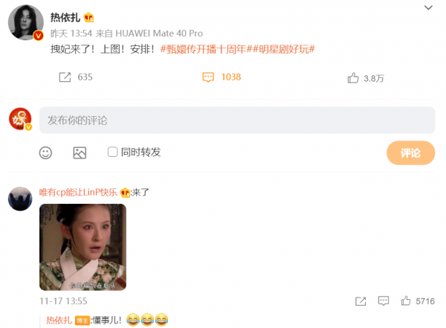
Task: Open the emoji picker smiley icon
Action: point(45,153)
